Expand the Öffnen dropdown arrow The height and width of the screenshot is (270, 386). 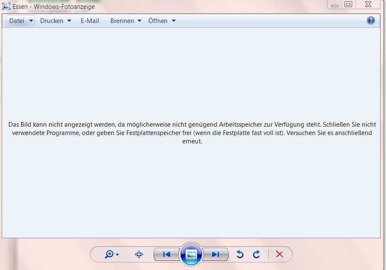(x=174, y=21)
